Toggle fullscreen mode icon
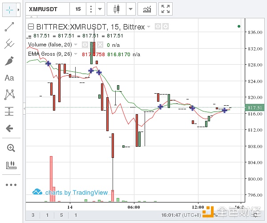The image size is (267, 223). click(x=166, y=9)
